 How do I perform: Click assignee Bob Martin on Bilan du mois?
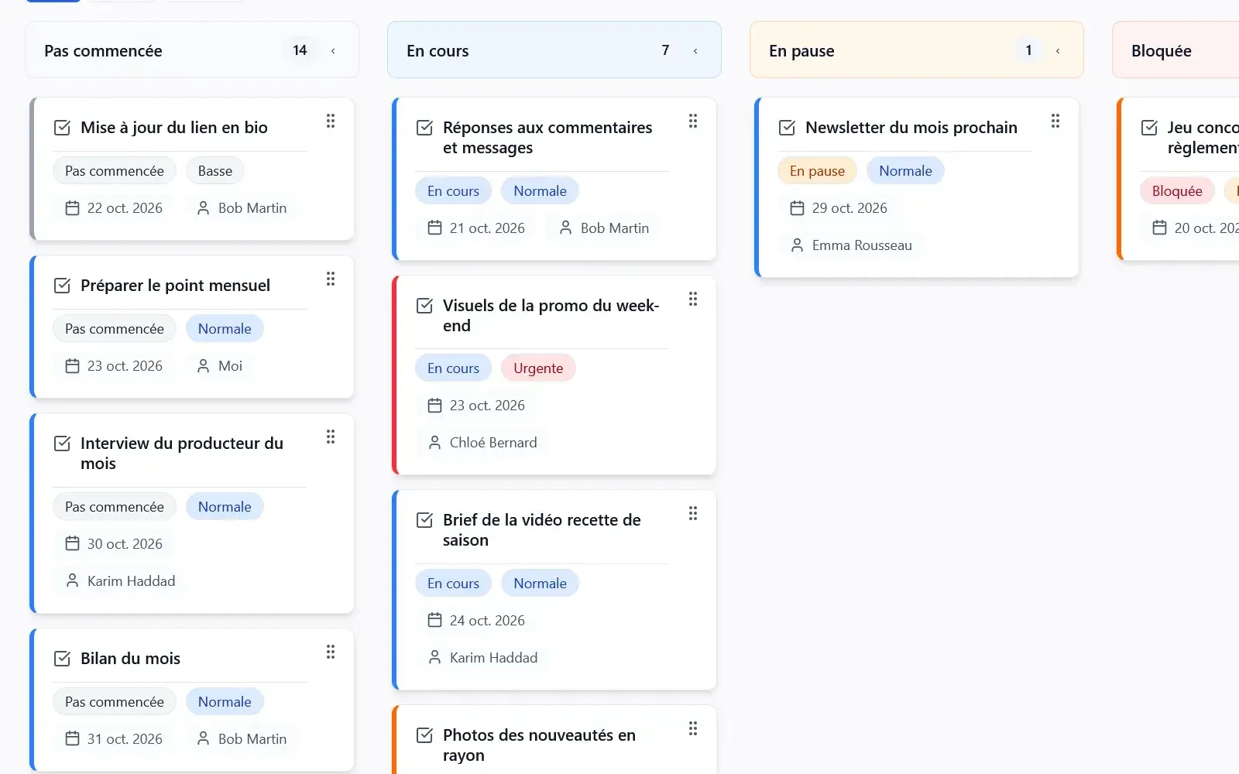[x=242, y=739]
